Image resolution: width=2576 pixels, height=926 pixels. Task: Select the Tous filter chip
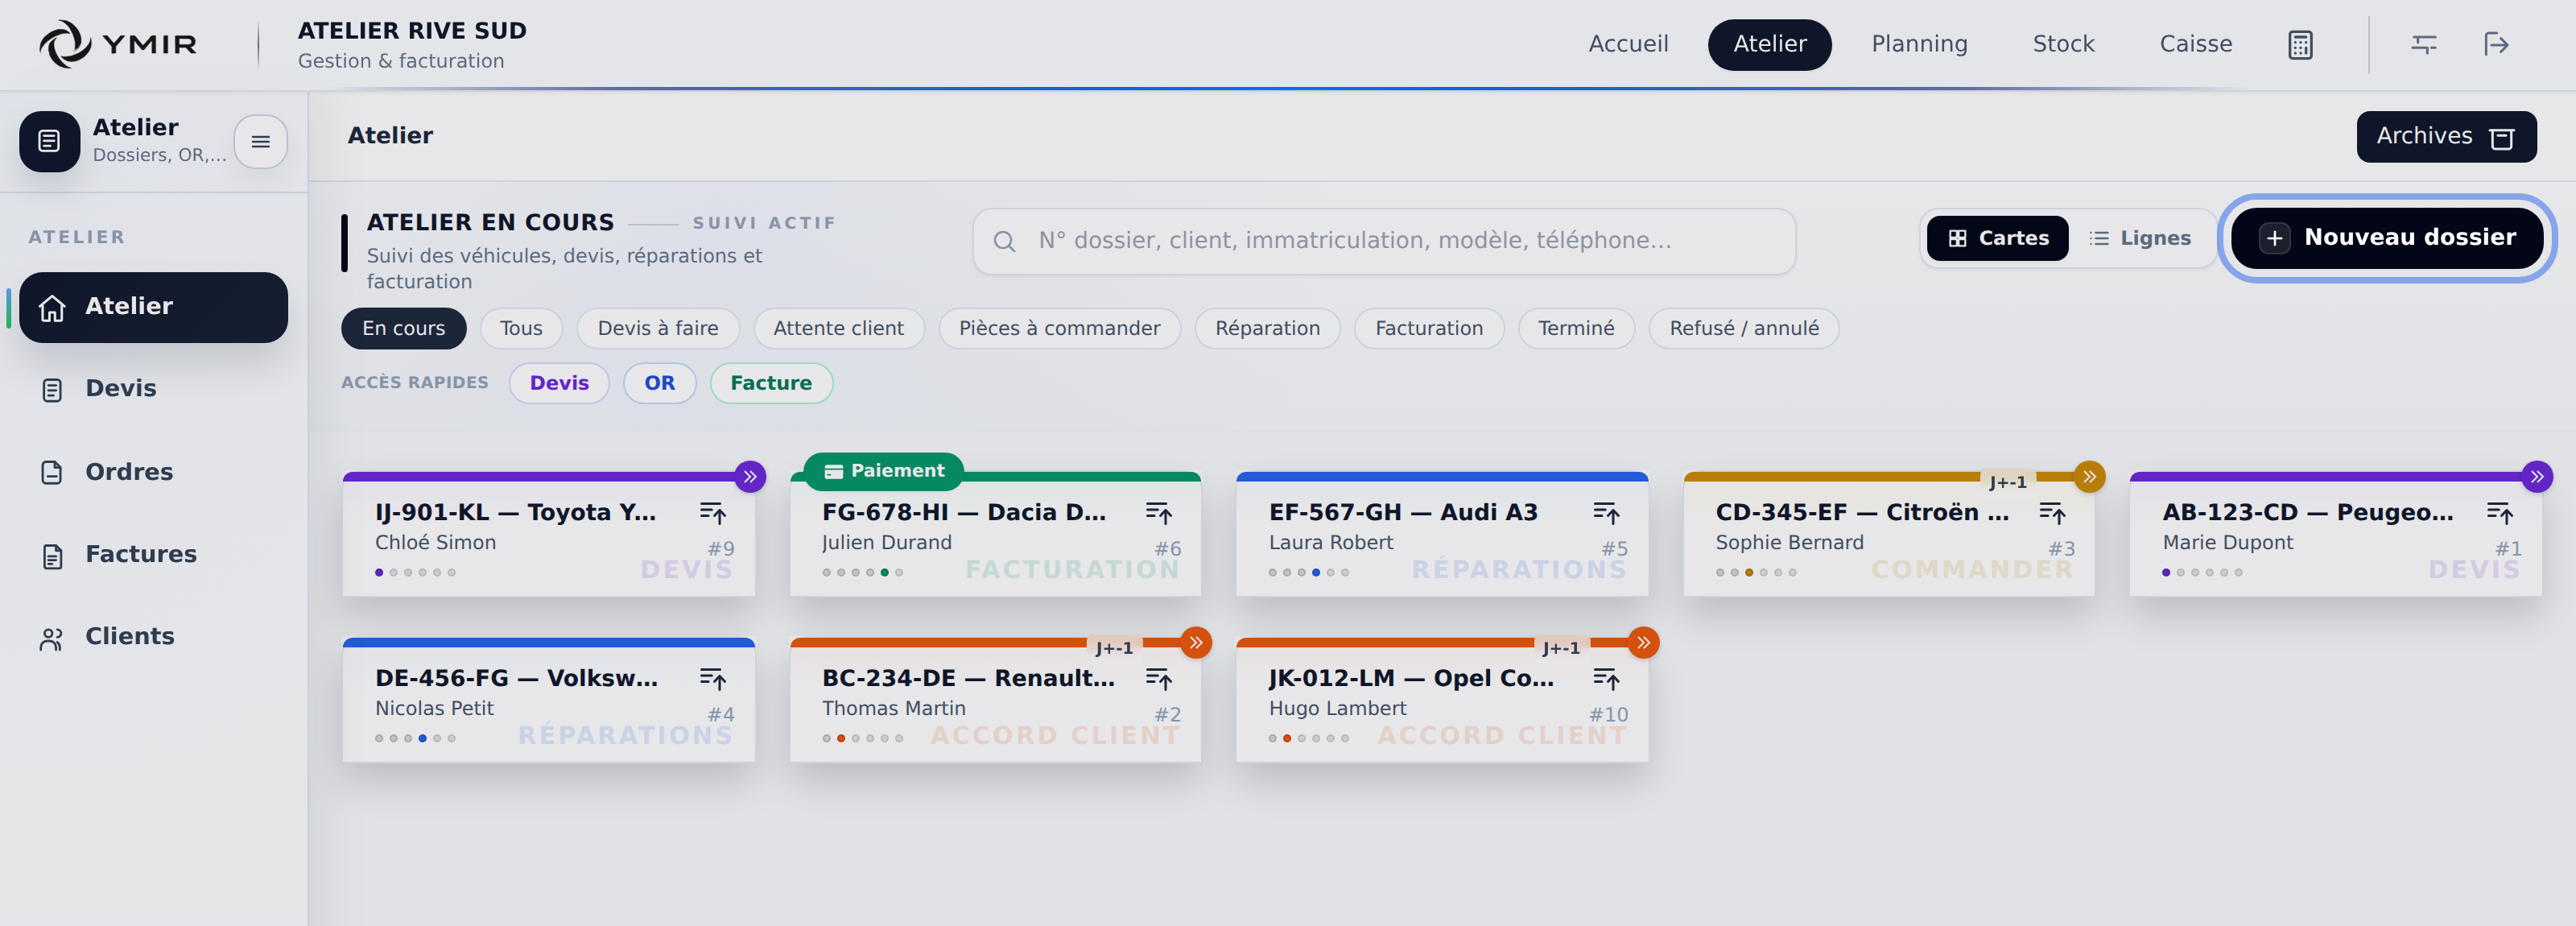521,328
